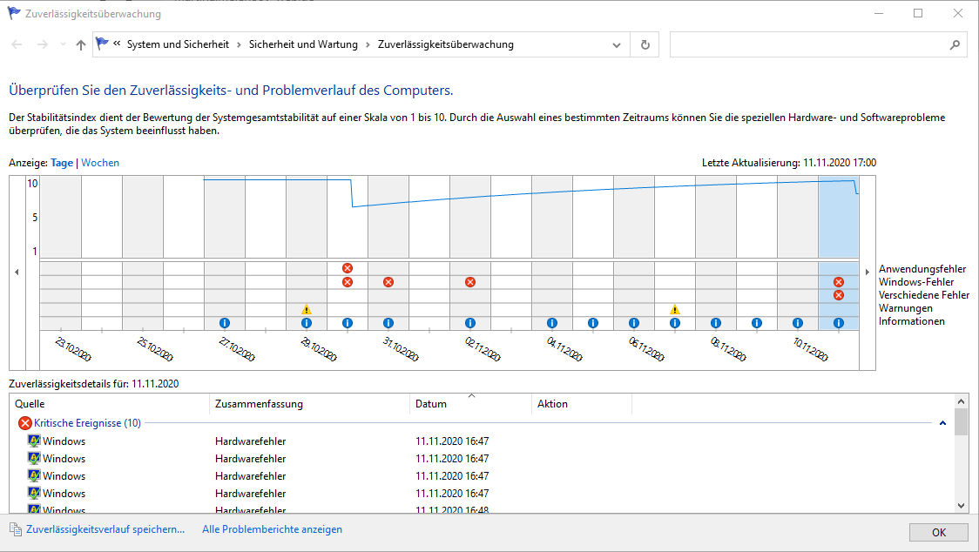Move the chart earlier with left arrow

(x=17, y=273)
